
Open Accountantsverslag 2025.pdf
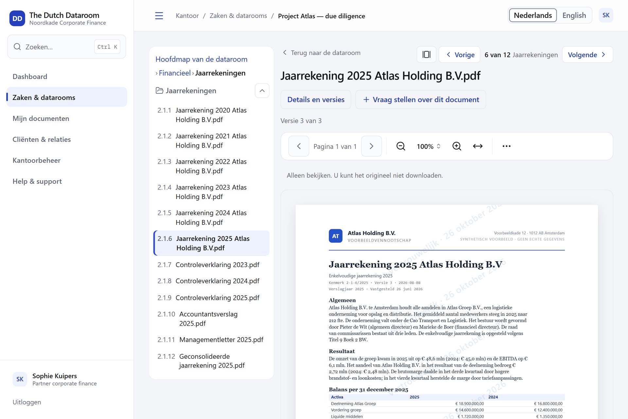click(211, 319)
